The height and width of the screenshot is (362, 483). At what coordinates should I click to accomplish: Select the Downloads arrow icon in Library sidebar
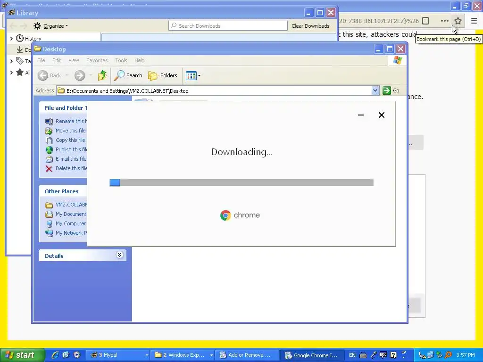coord(20,49)
